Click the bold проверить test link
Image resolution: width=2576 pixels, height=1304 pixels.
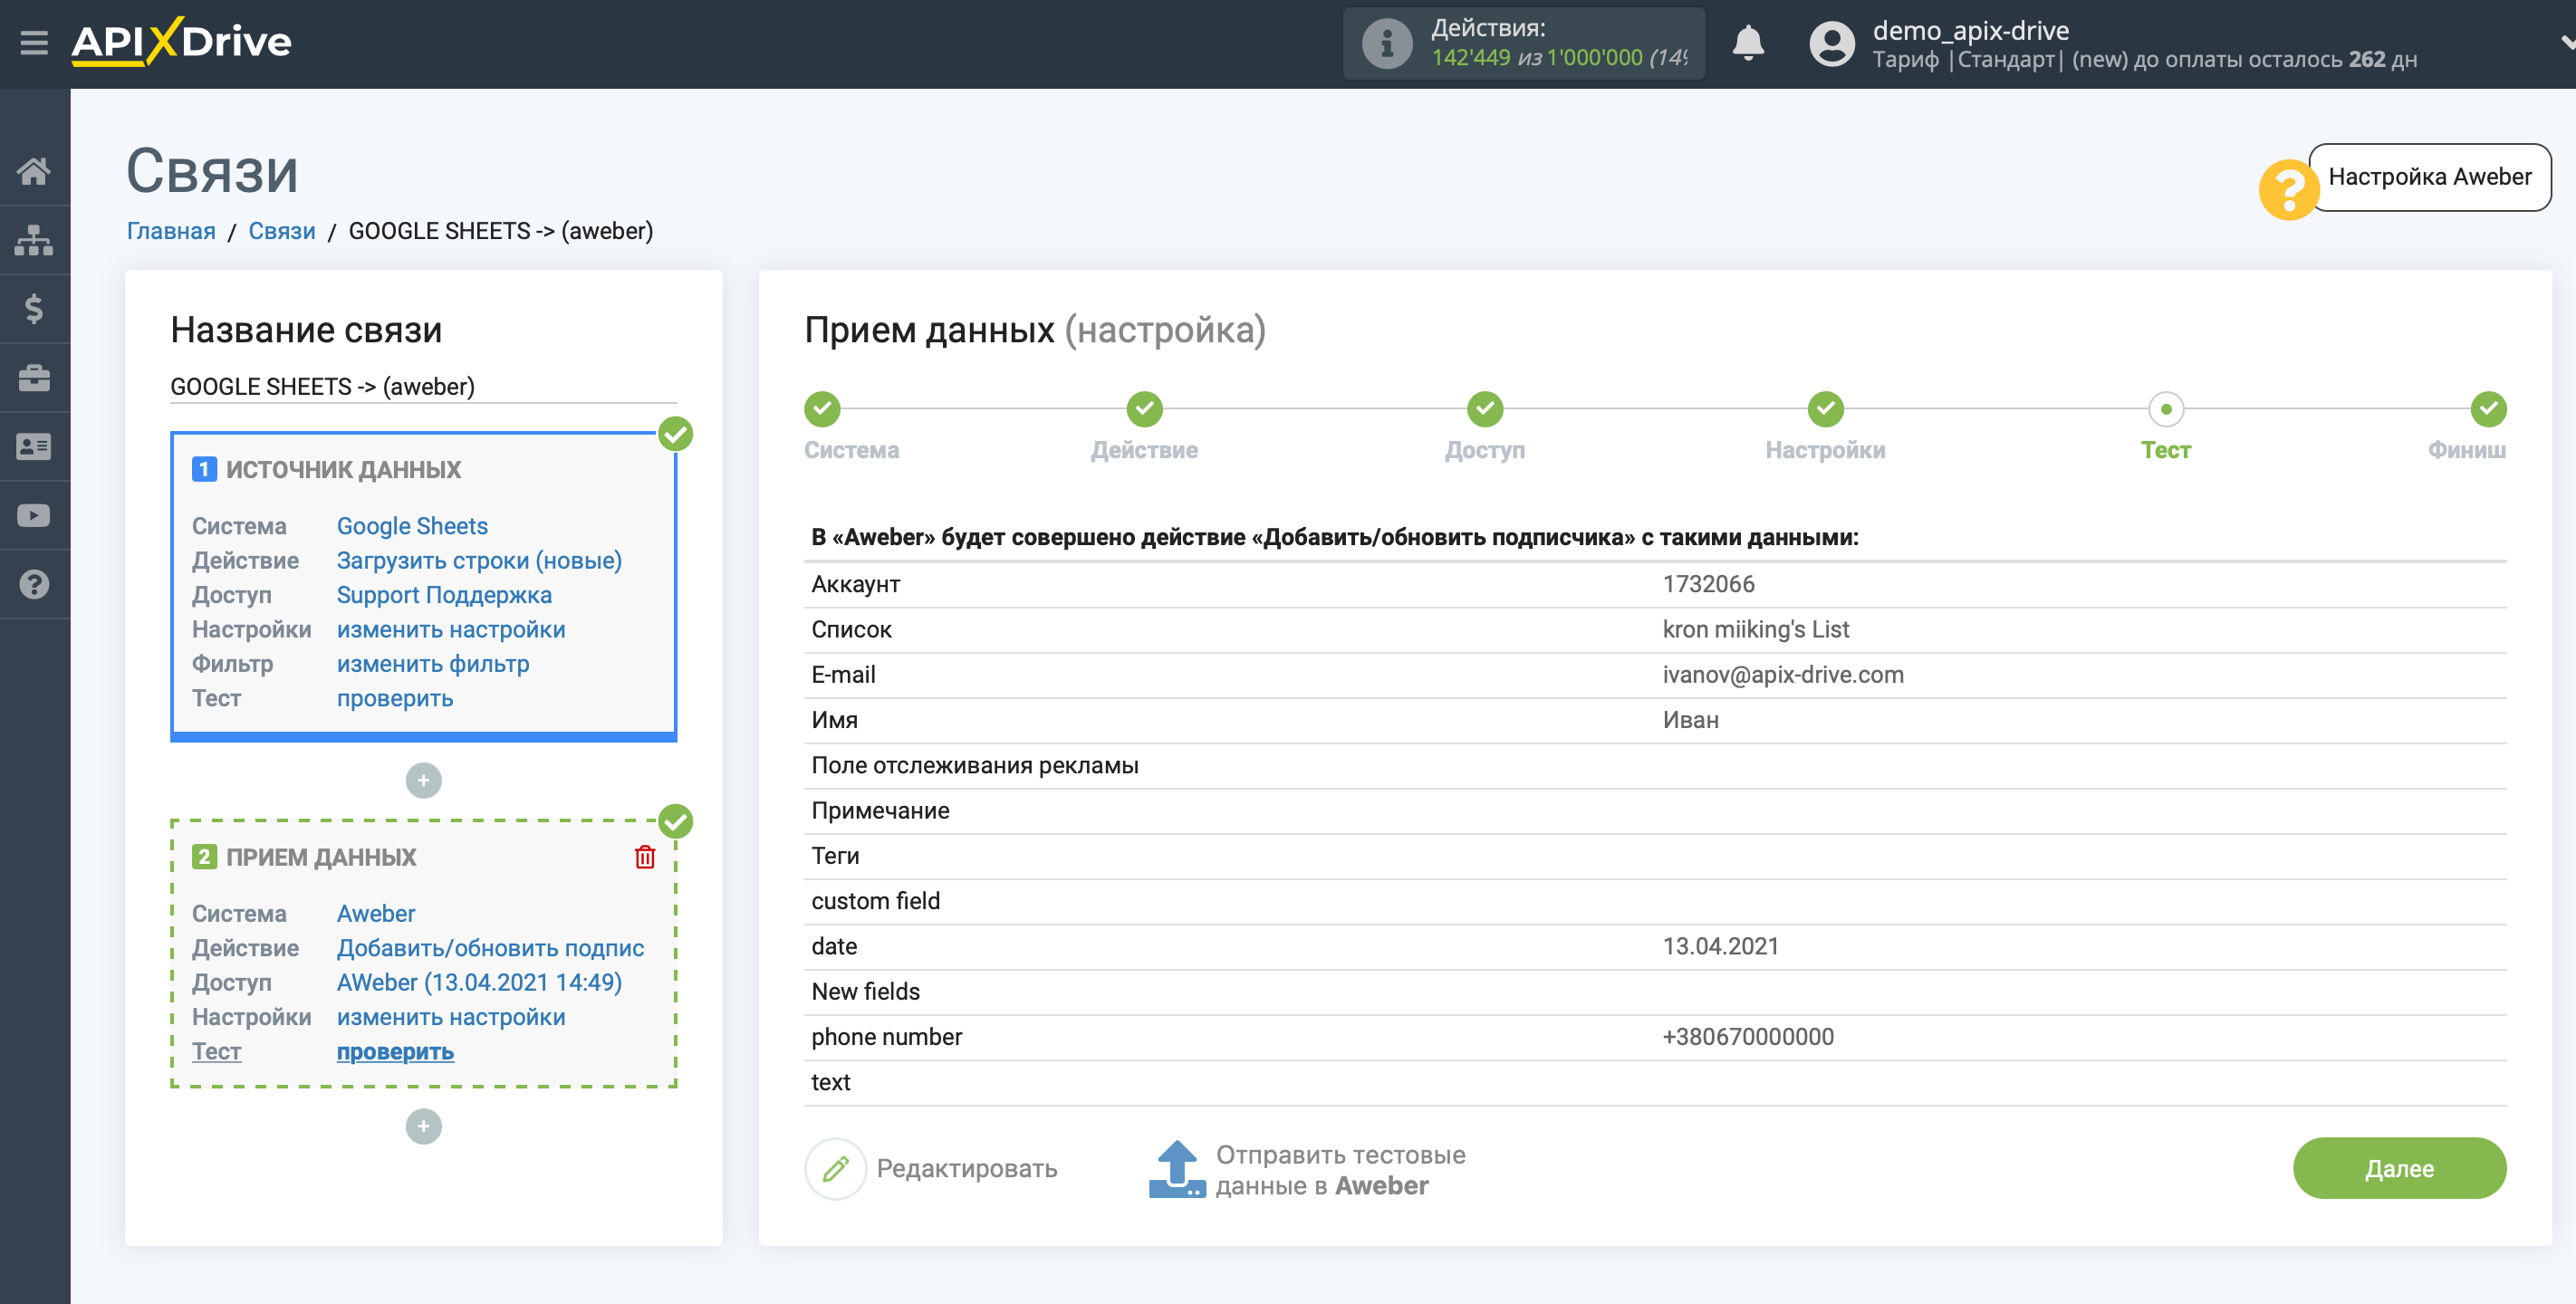tap(395, 1051)
